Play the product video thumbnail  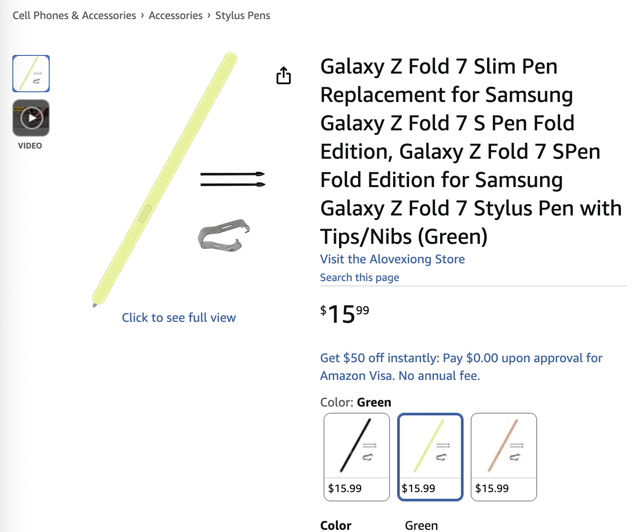[x=31, y=118]
